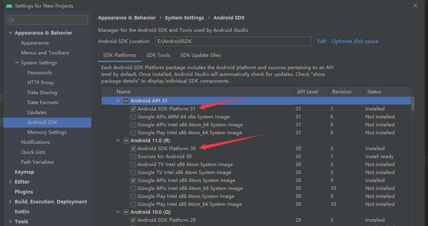Click the 'Install ready' status text
The width and height of the screenshot is (428, 226).
click(x=379, y=157)
